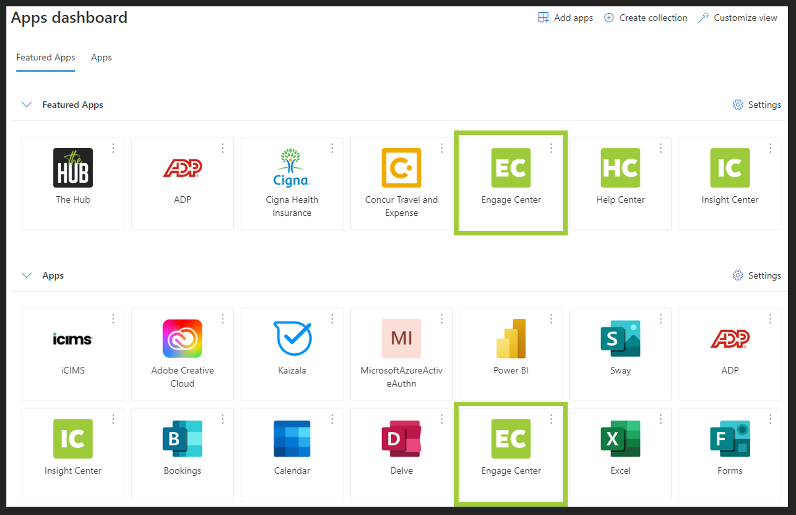Open more options for Cigna tile
The width and height of the screenshot is (796, 515).
332,148
